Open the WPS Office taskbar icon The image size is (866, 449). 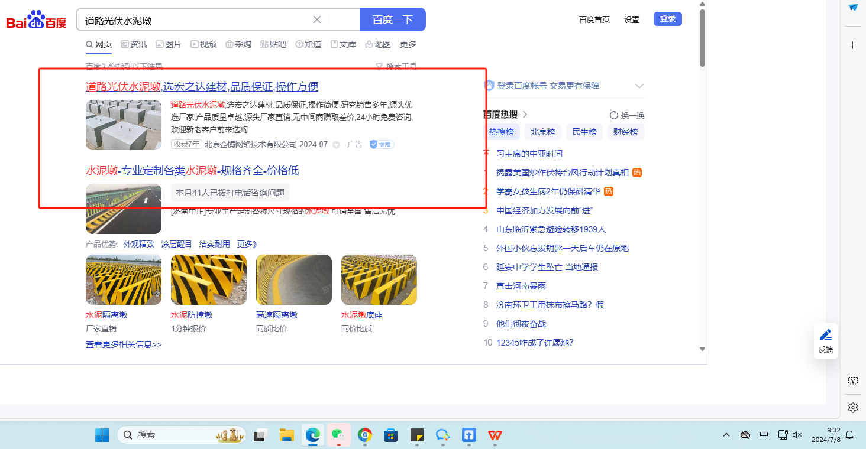(x=495, y=435)
